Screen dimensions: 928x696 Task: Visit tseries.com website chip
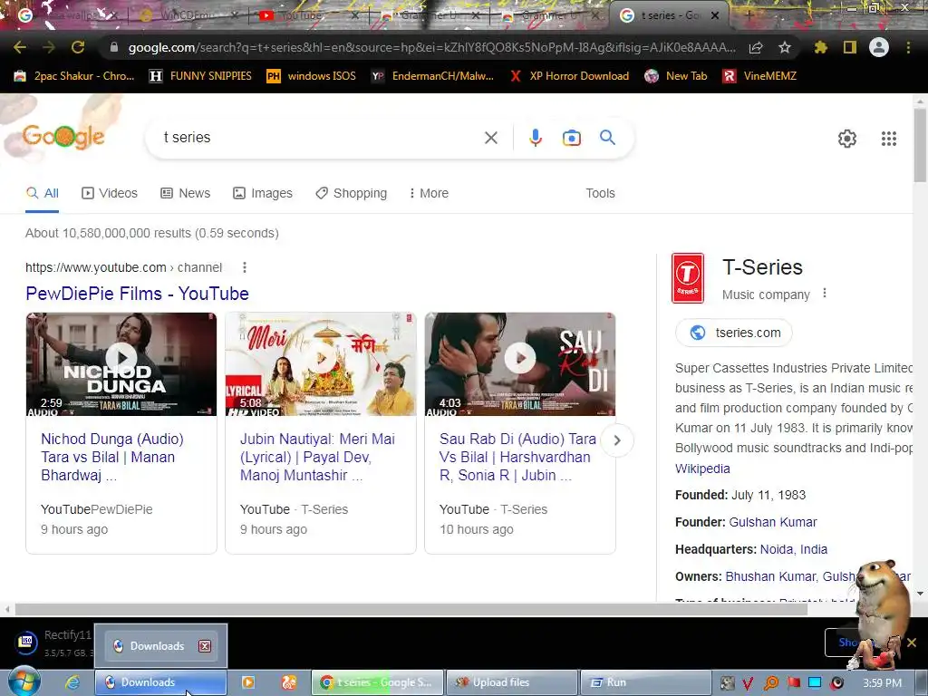pos(734,333)
